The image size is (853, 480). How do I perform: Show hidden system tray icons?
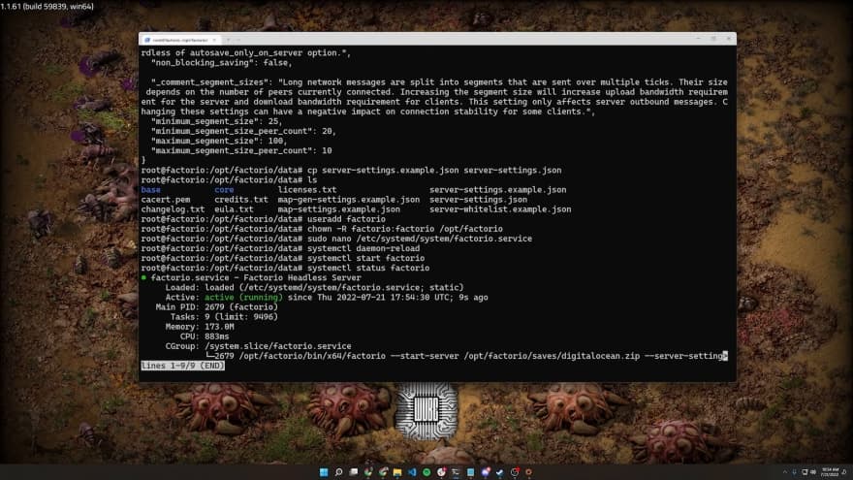(x=785, y=472)
